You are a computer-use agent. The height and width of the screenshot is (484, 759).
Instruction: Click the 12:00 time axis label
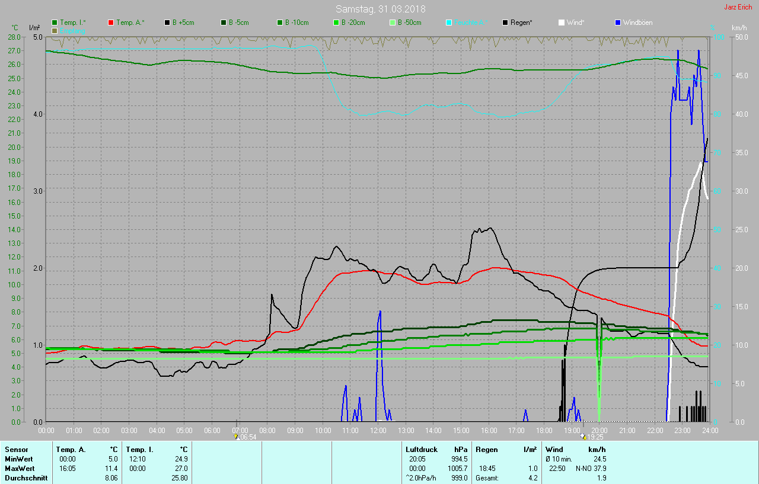point(378,430)
